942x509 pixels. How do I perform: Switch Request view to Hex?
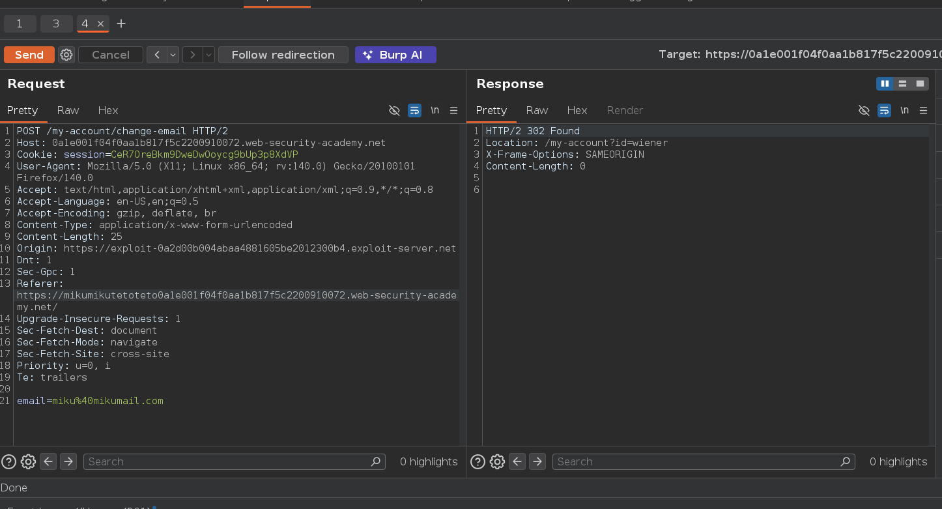(x=108, y=110)
